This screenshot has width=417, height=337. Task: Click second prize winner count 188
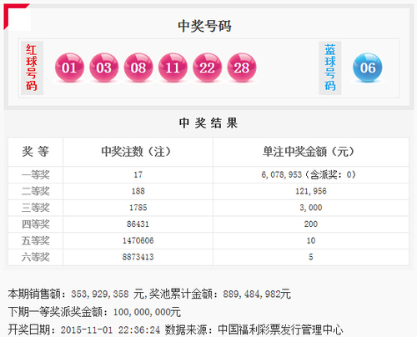(x=138, y=191)
